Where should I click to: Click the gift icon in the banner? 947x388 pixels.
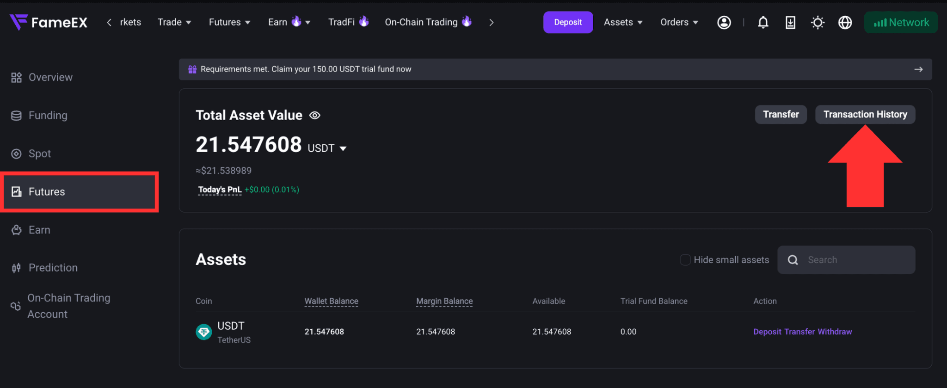coord(192,69)
